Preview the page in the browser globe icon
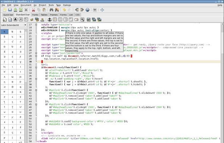 click(x=87, y=10)
